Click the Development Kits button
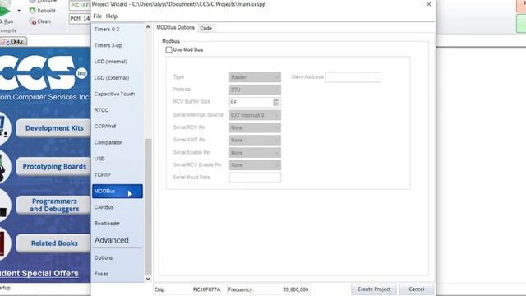Viewport: 526px width, 296px height. [54, 128]
